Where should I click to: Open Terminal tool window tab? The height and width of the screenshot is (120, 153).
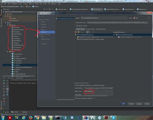(24, 112)
